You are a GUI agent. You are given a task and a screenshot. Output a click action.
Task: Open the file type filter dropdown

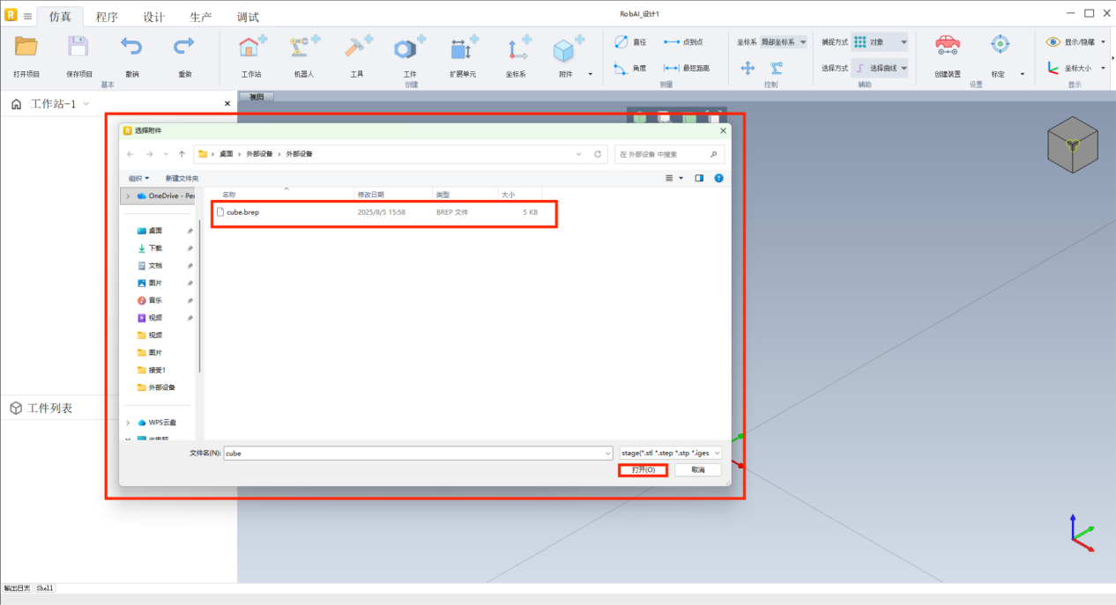click(671, 453)
